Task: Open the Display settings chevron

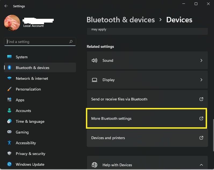Action: pos(201,80)
